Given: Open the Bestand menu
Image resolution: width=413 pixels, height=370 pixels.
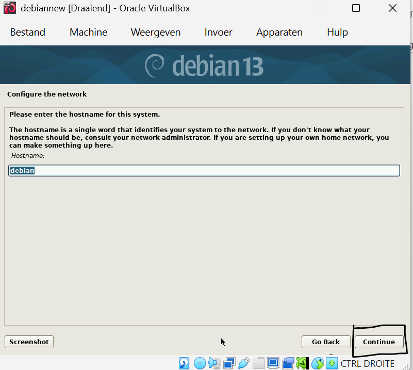Looking at the screenshot, I should [x=28, y=32].
